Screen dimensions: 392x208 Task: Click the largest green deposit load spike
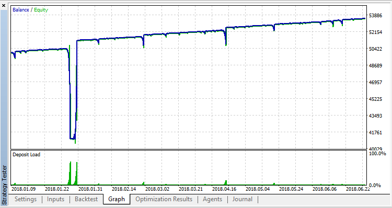tap(70, 174)
